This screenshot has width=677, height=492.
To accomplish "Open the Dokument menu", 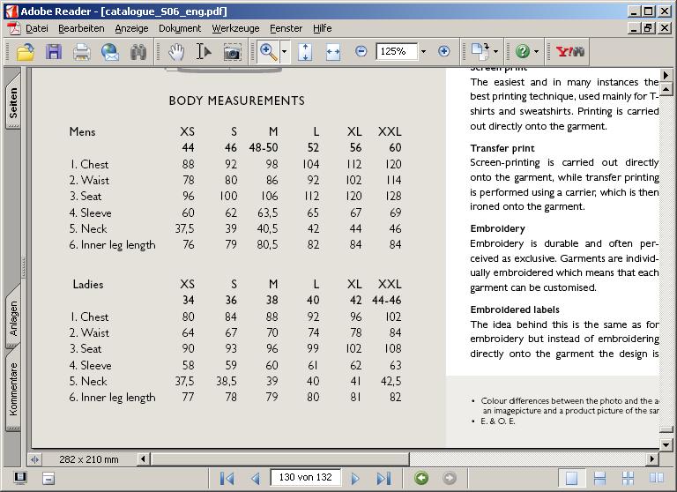I will coord(180,28).
